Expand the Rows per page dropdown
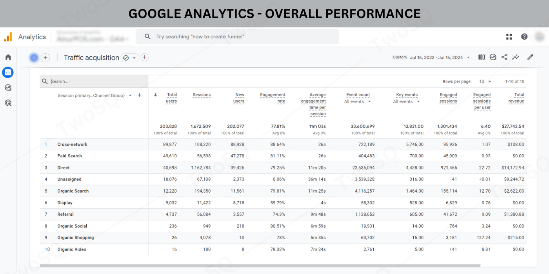Image resolution: width=549 pixels, height=274 pixels. pos(485,81)
